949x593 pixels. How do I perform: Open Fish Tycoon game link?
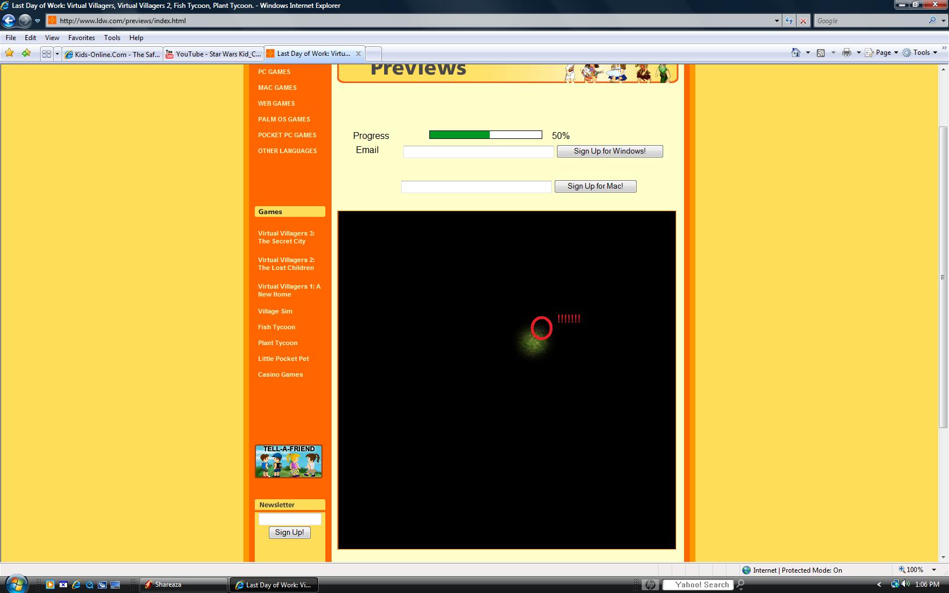pyautogui.click(x=276, y=327)
